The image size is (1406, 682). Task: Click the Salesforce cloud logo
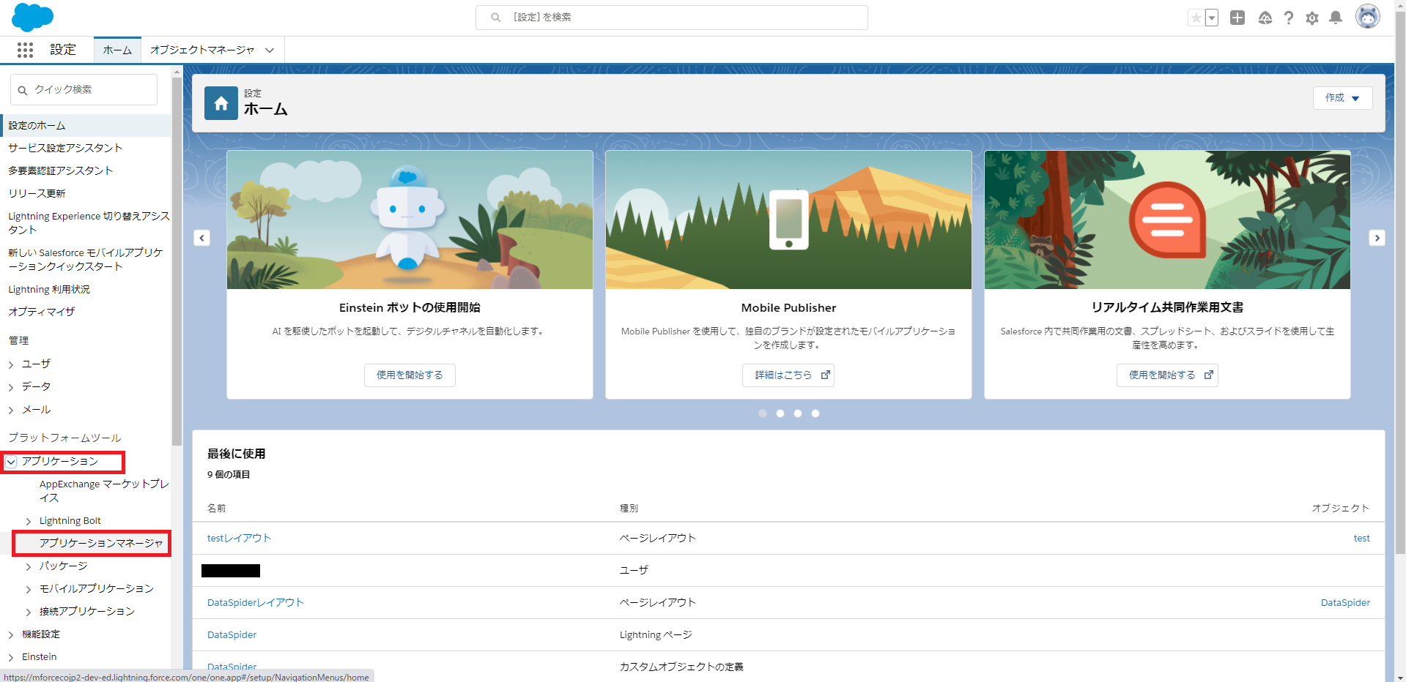click(x=33, y=18)
